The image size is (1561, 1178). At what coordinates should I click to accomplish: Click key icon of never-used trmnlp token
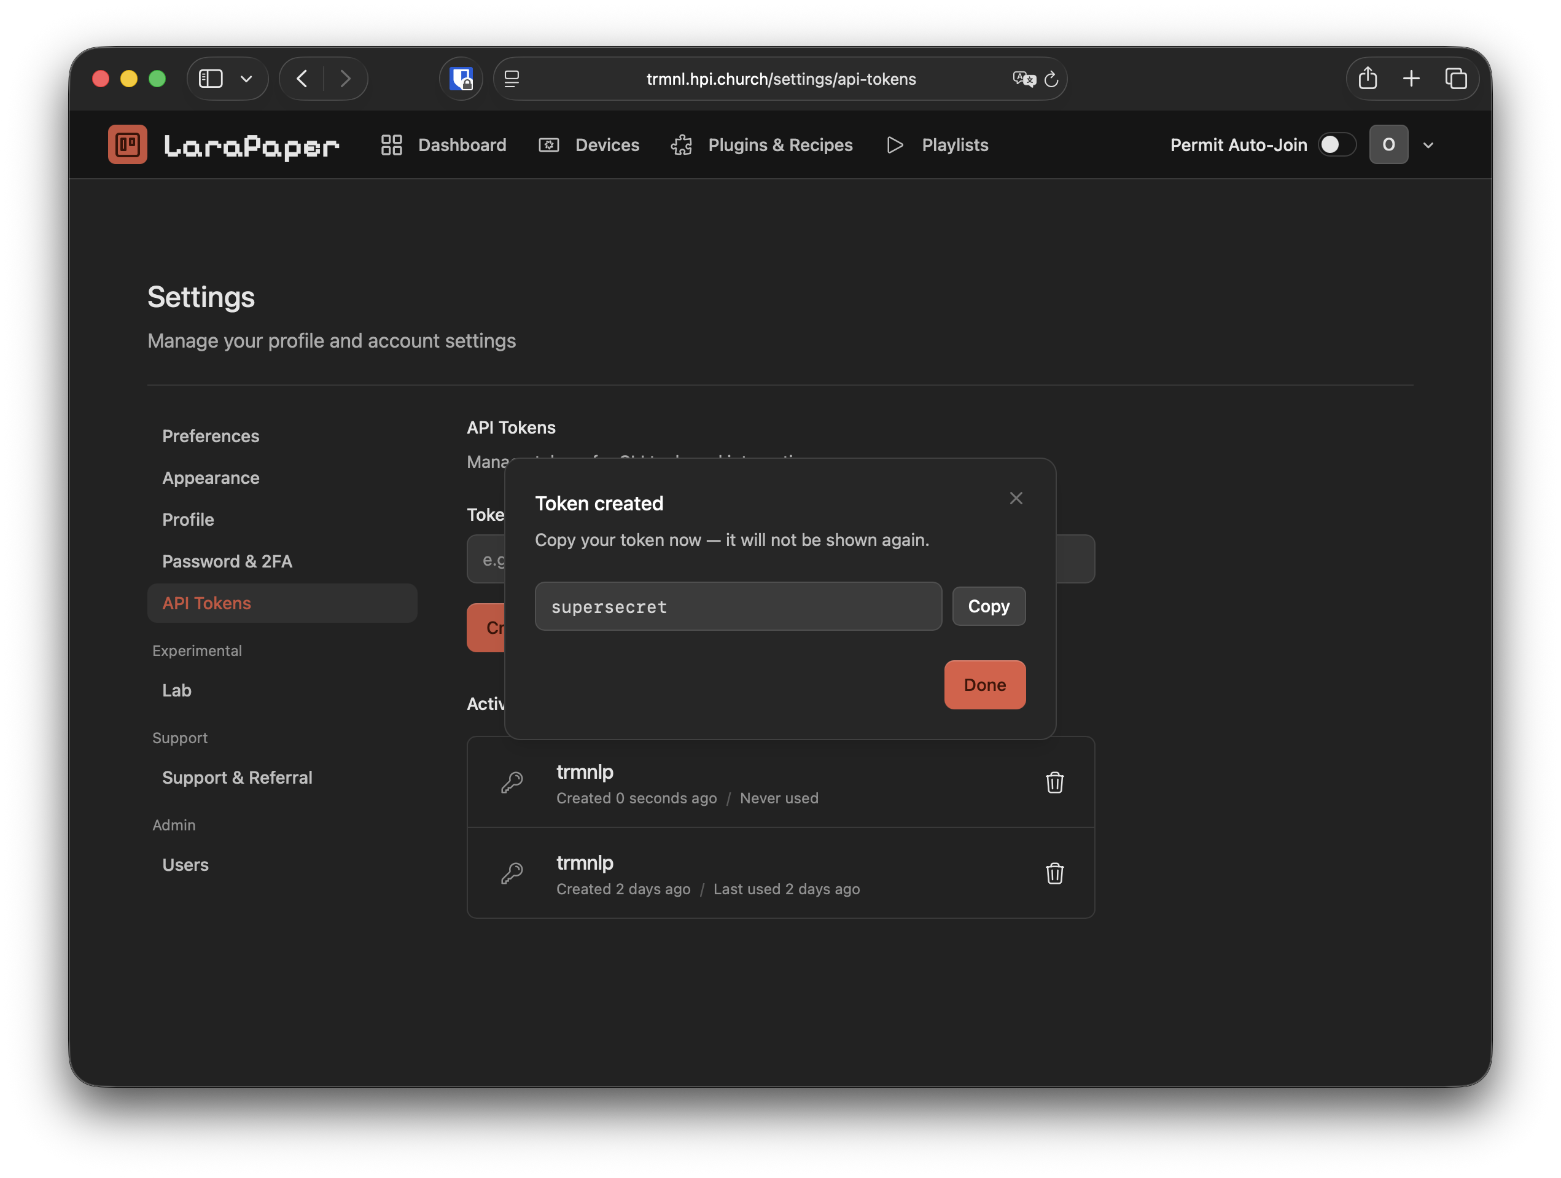[x=512, y=782]
